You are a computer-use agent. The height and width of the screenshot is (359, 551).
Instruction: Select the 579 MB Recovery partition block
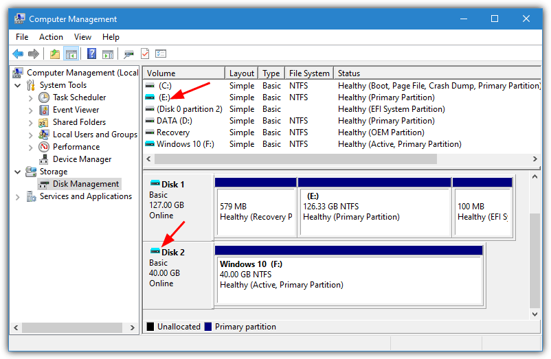click(256, 207)
